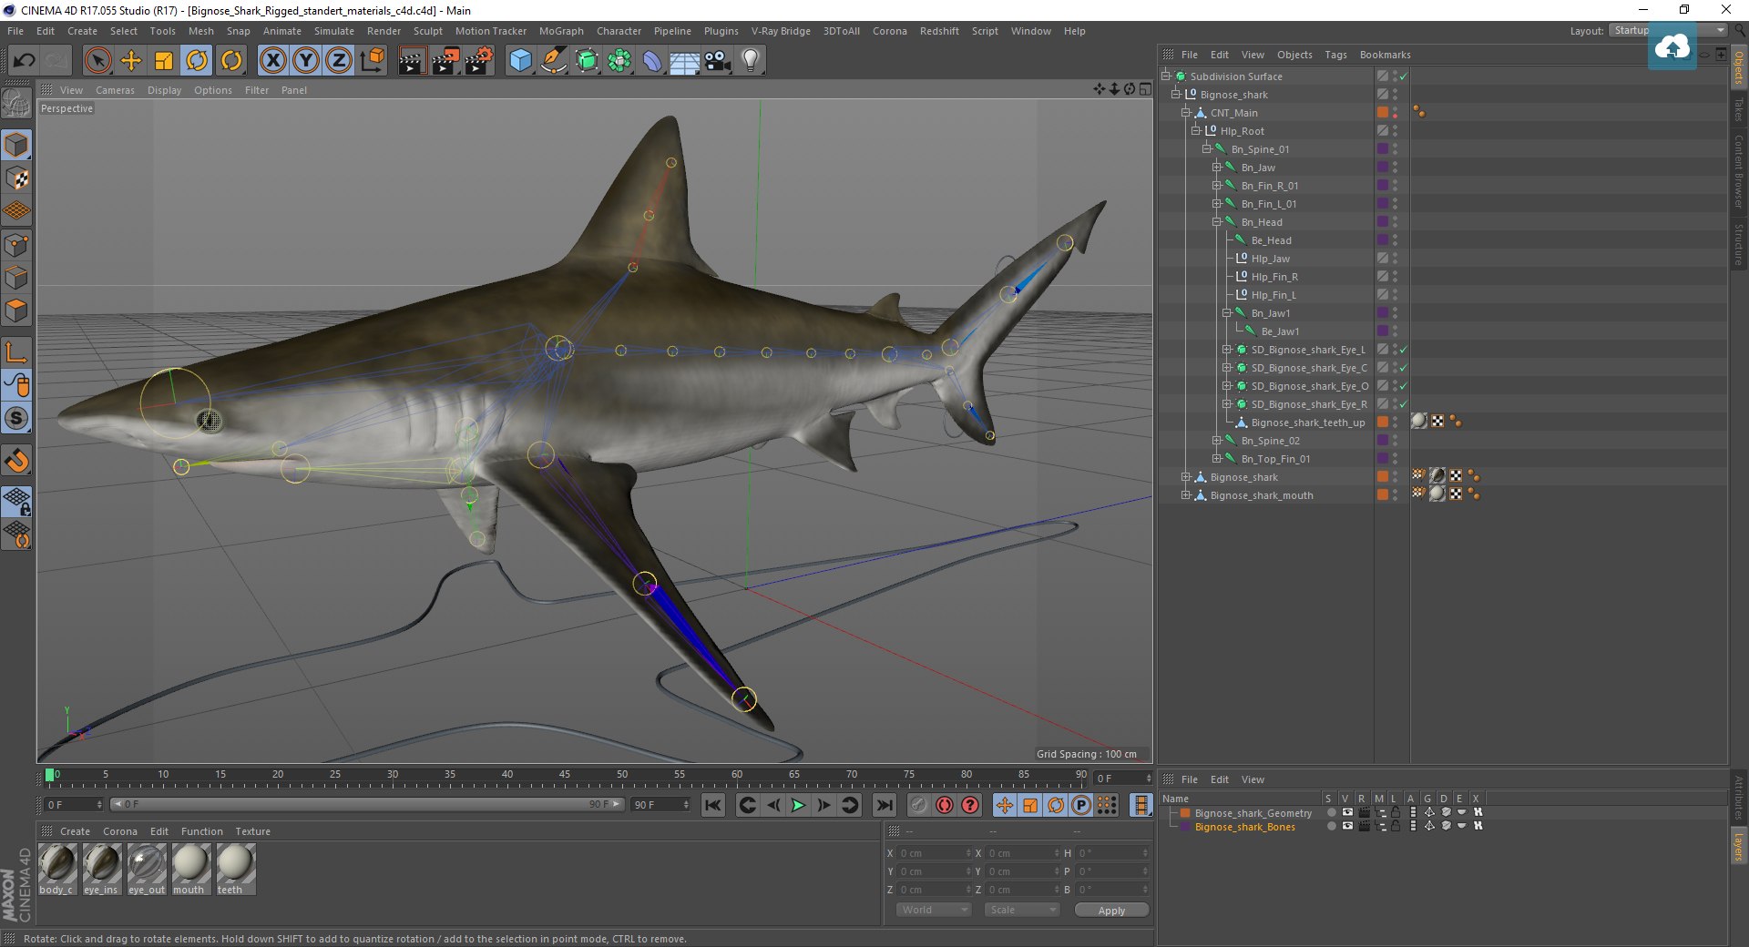Click the Render View clapperboard icon

[412, 61]
